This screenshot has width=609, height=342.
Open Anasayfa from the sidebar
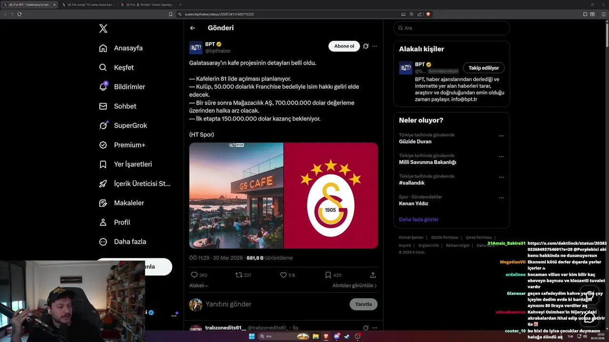pos(121,48)
